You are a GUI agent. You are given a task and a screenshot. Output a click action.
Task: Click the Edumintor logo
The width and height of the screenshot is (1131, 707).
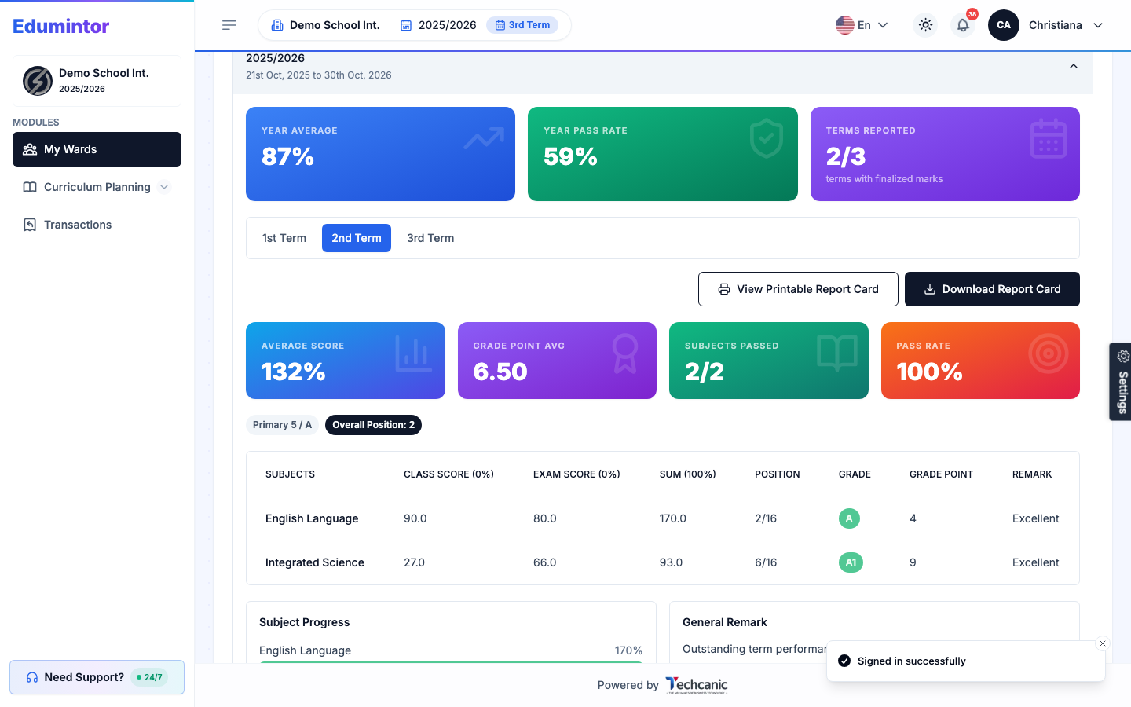(61, 26)
